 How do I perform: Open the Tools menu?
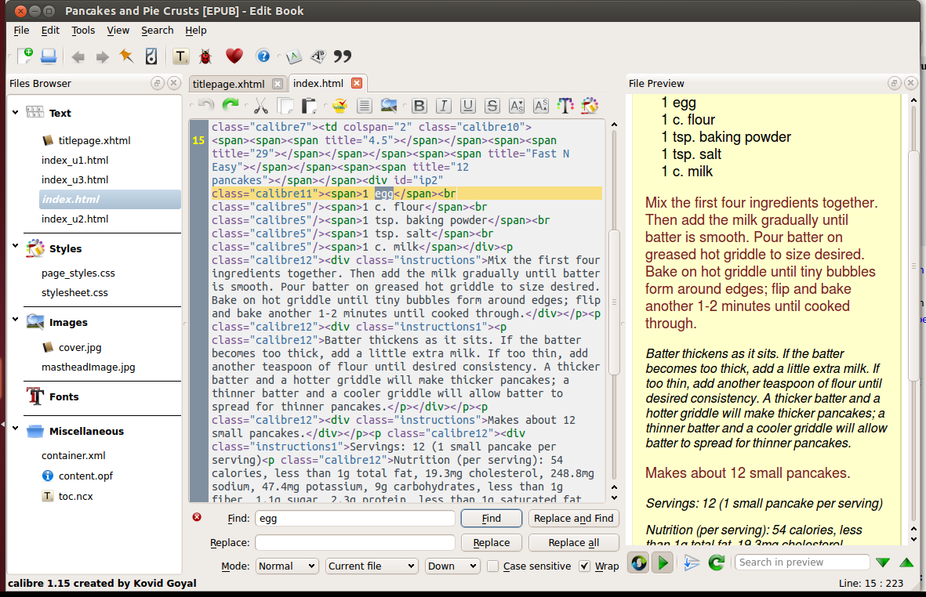click(x=82, y=31)
